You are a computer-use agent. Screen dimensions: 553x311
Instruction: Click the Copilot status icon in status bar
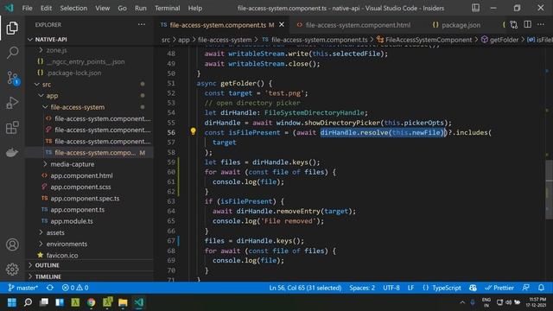pyautogui.click(x=473, y=288)
